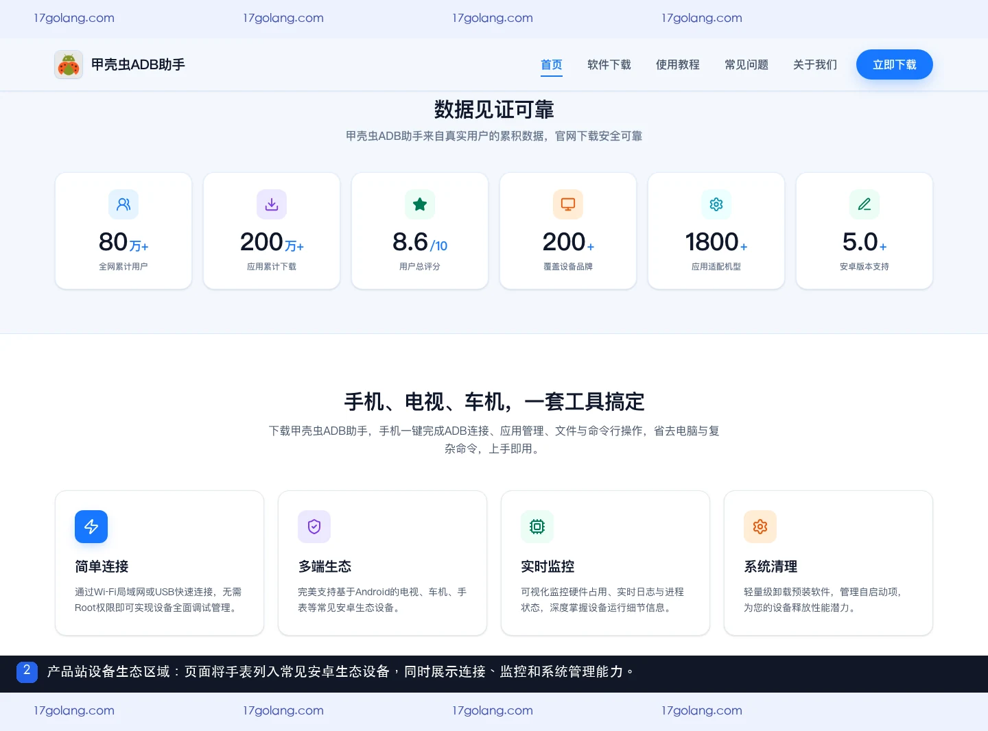The image size is (988, 731).
Task: Click the 5.0+ Android version value
Action: (864, 242)
